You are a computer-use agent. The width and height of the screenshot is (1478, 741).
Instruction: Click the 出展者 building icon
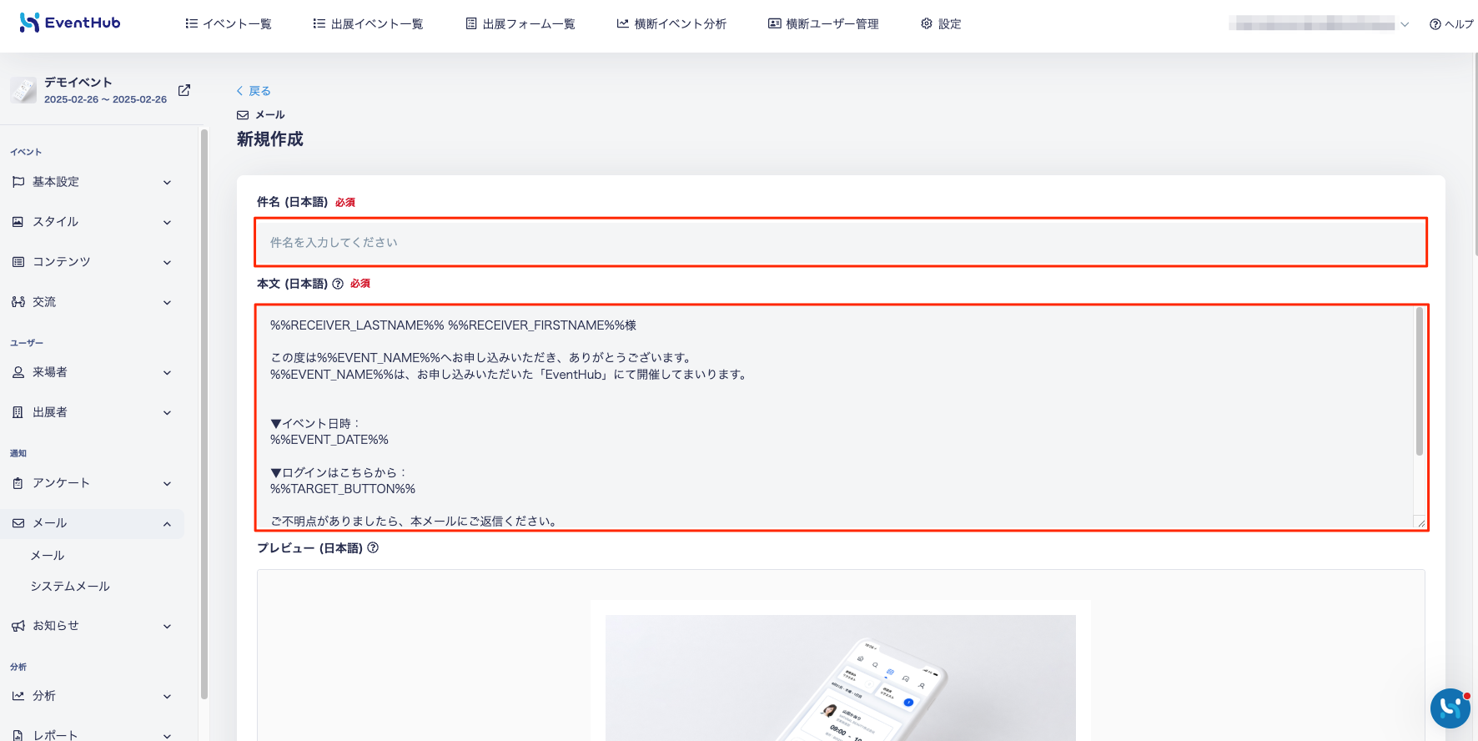click(x=18, y=412)
